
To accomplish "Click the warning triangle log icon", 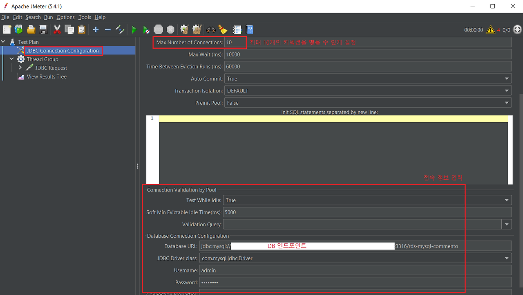I will point(490,30).
